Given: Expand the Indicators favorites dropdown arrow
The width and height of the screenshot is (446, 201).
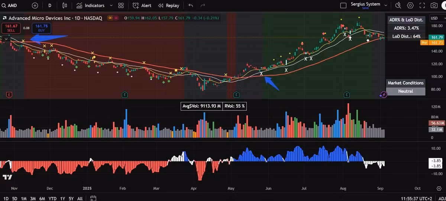Looking at the screenshot, I should tap(111, 6).
